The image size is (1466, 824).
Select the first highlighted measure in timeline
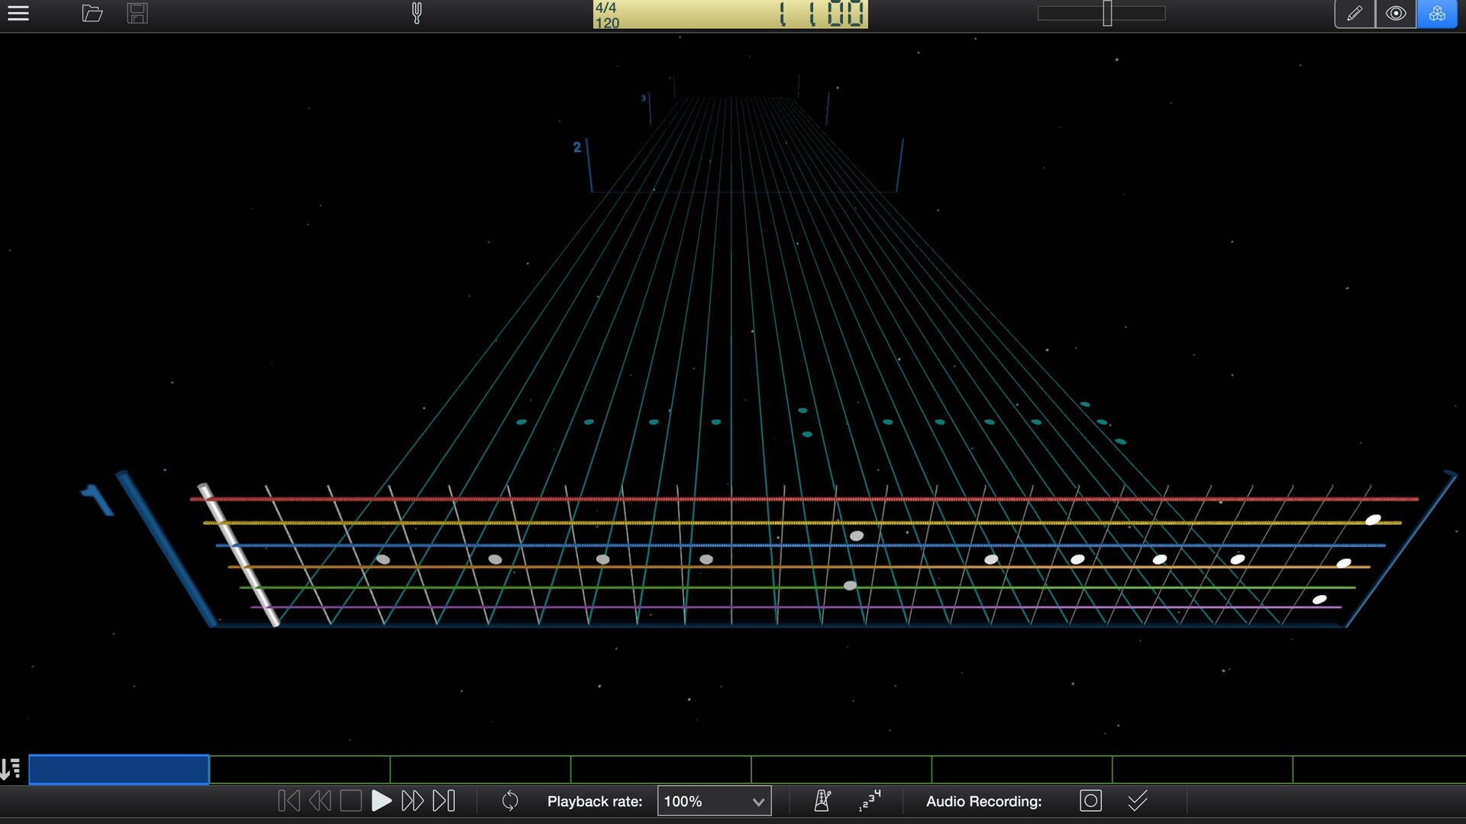119,769
